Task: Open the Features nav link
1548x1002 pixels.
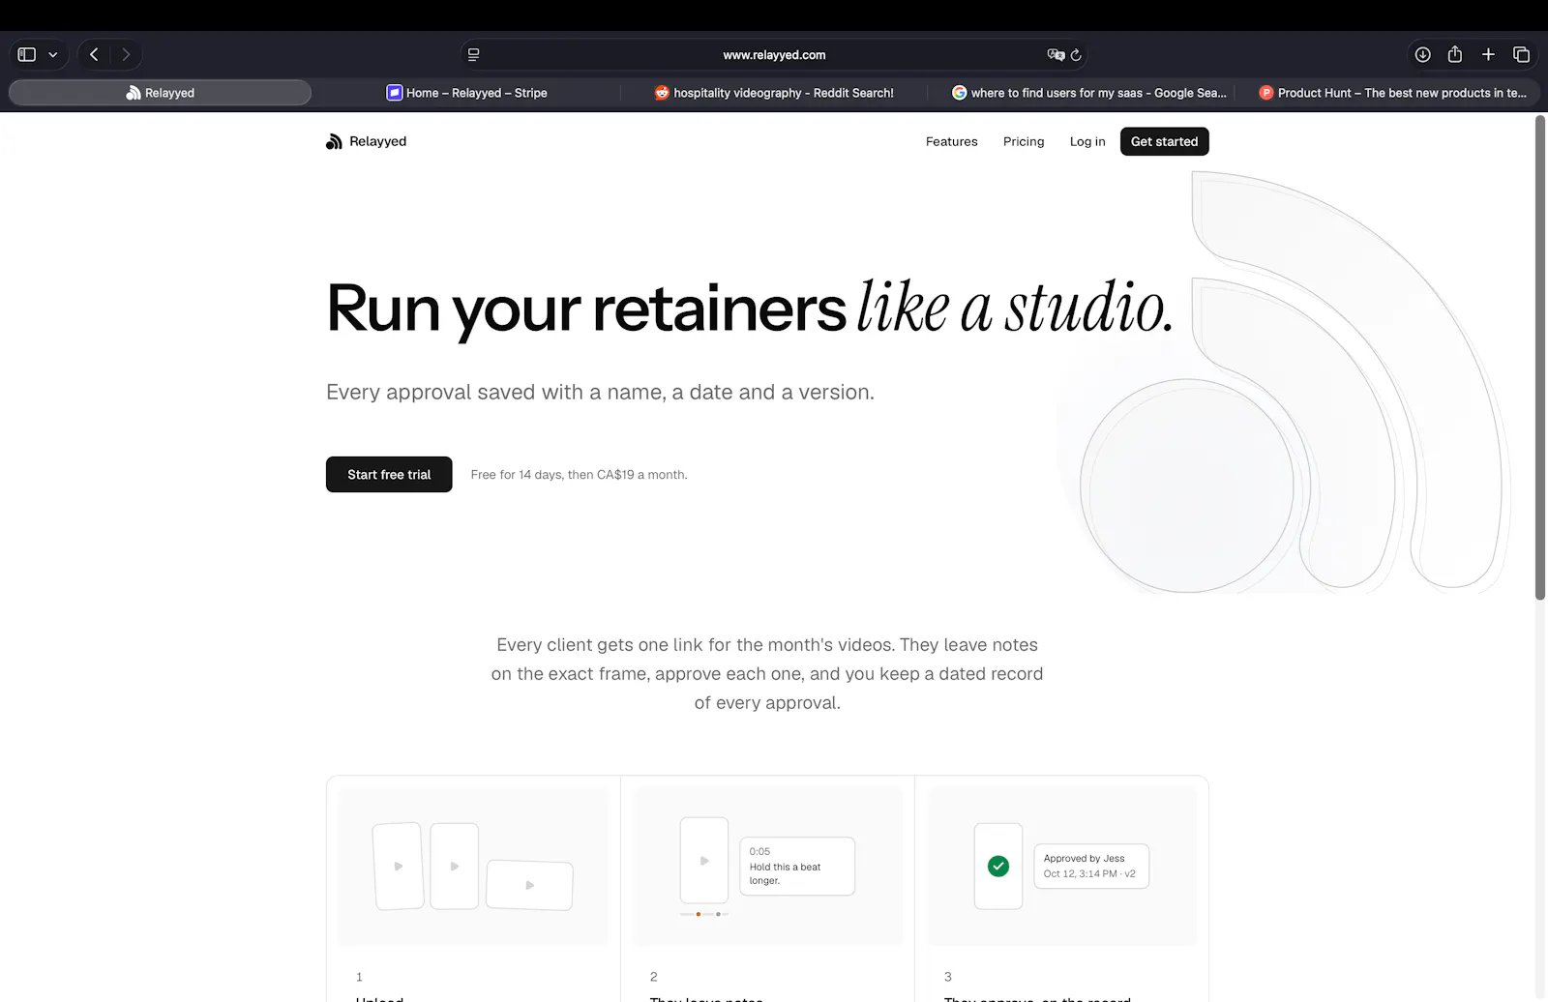Action: click(x=951, y=141)
